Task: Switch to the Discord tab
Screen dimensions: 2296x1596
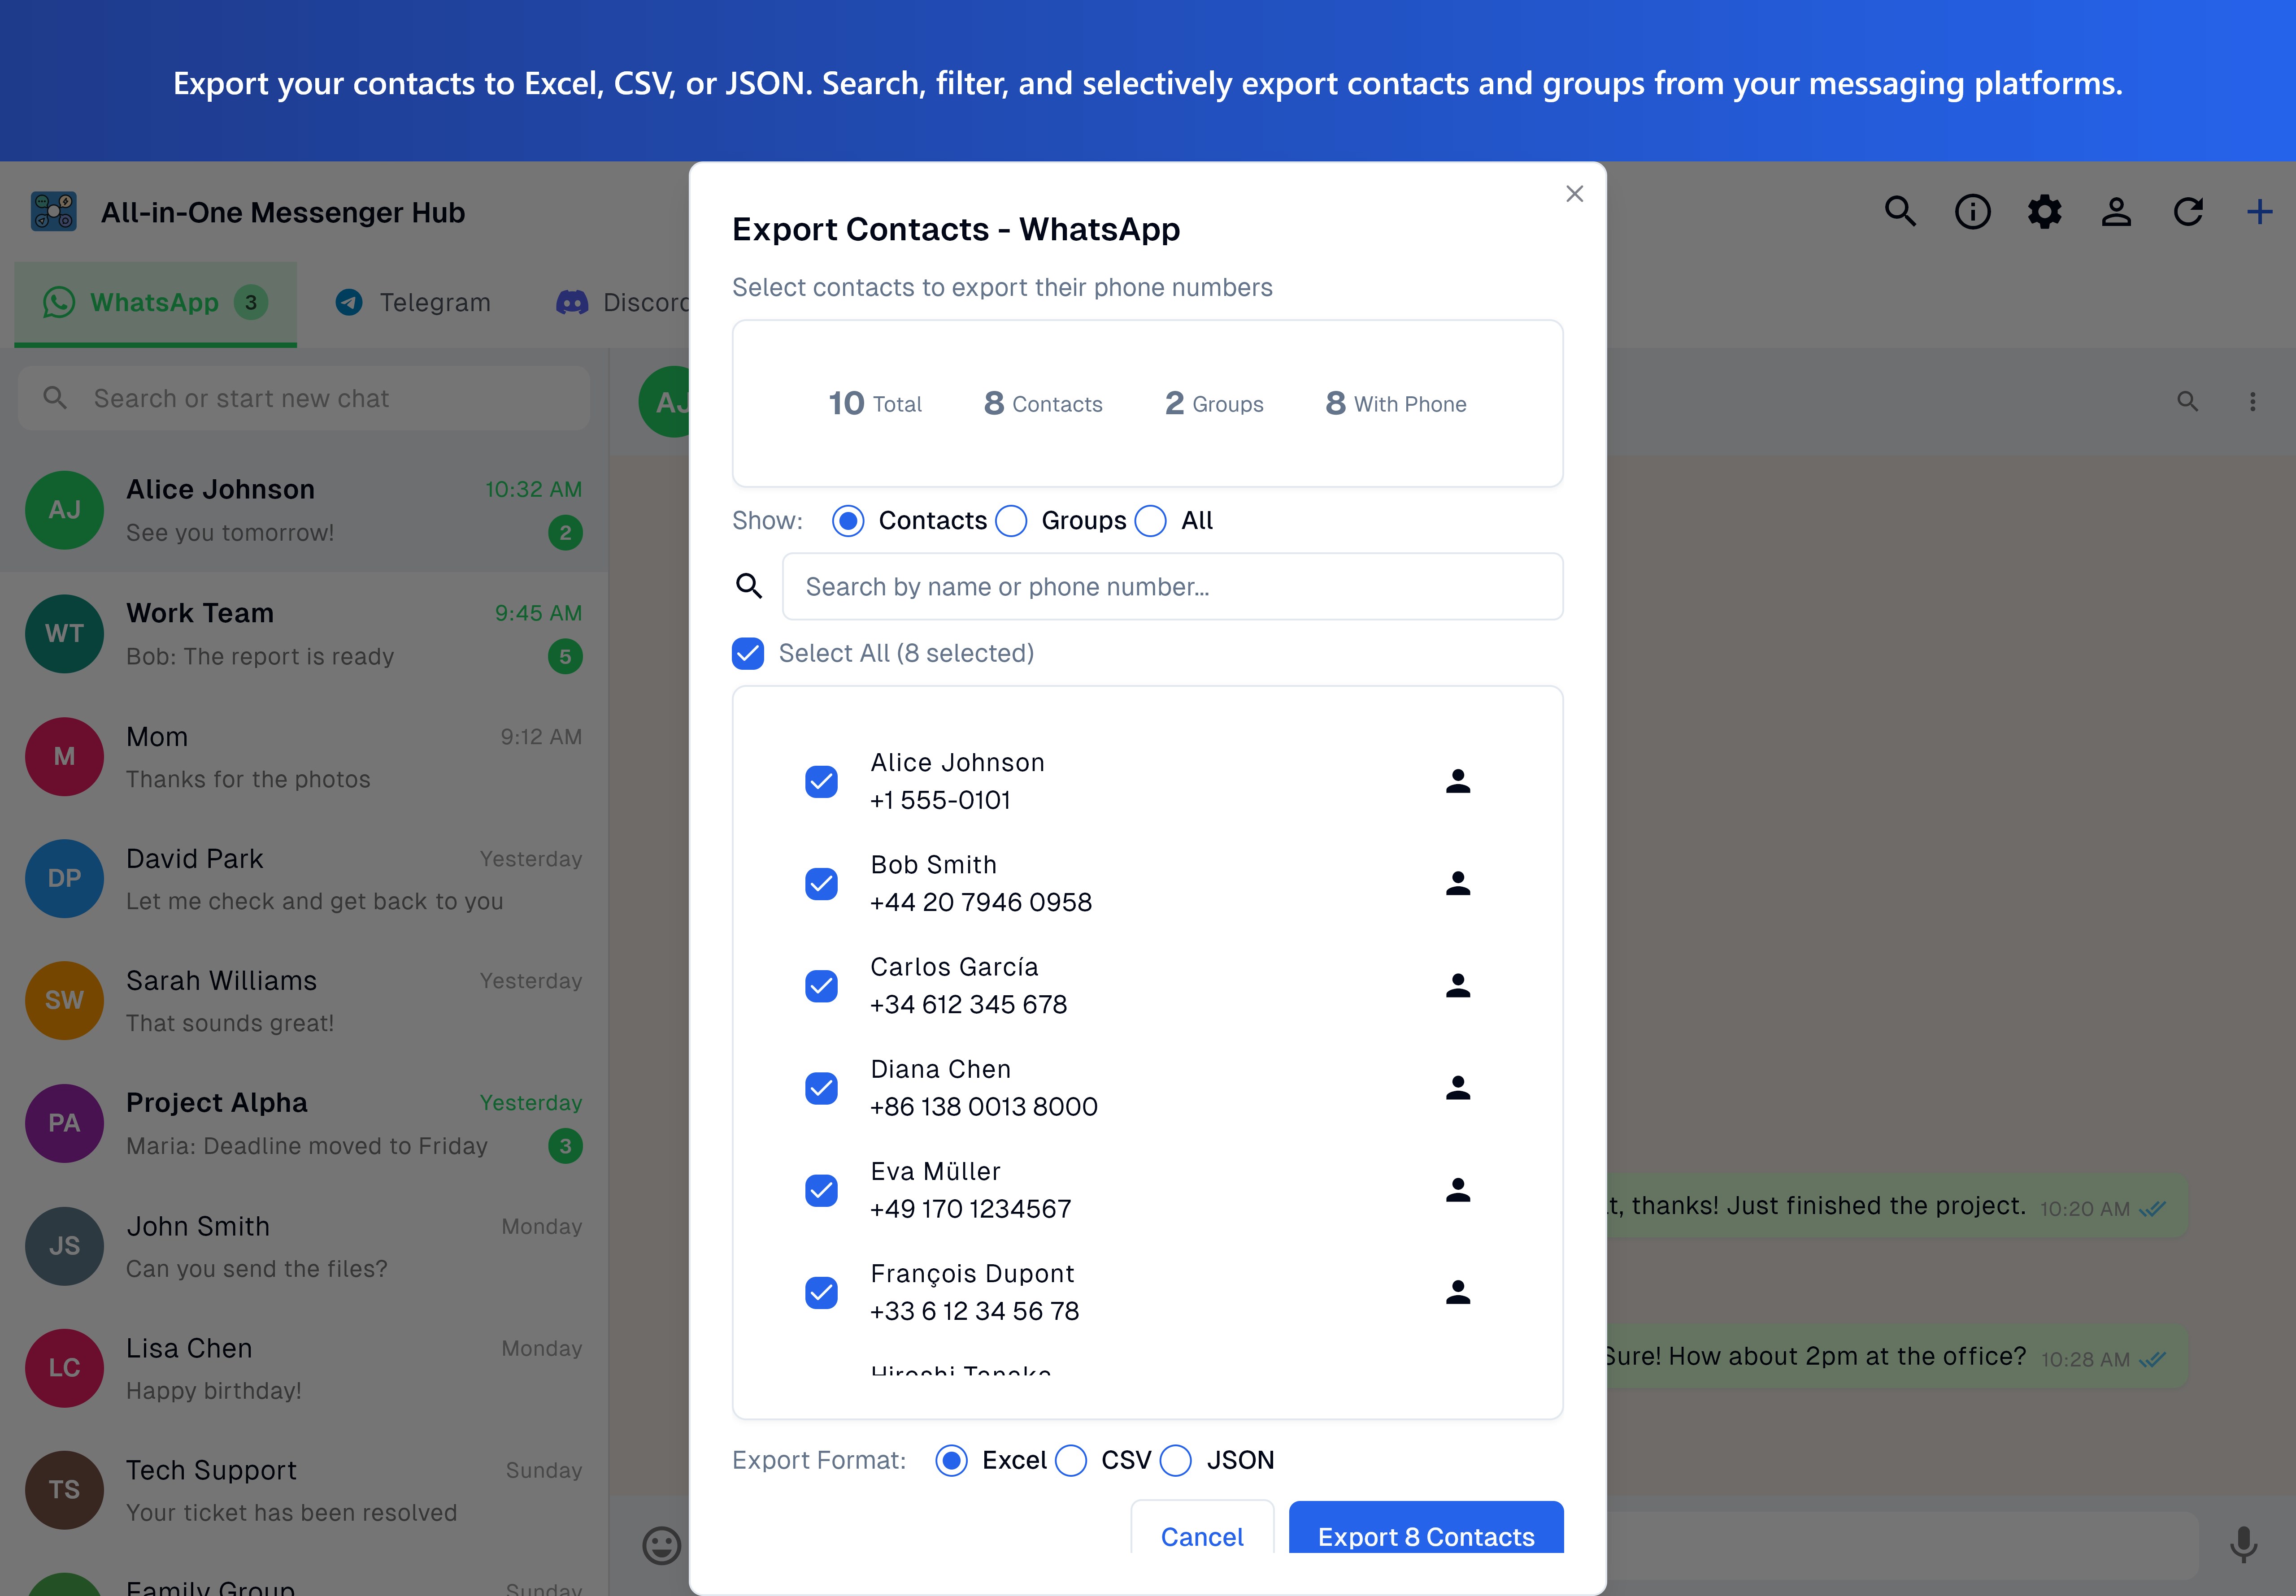Action: (x=623, y=303)
